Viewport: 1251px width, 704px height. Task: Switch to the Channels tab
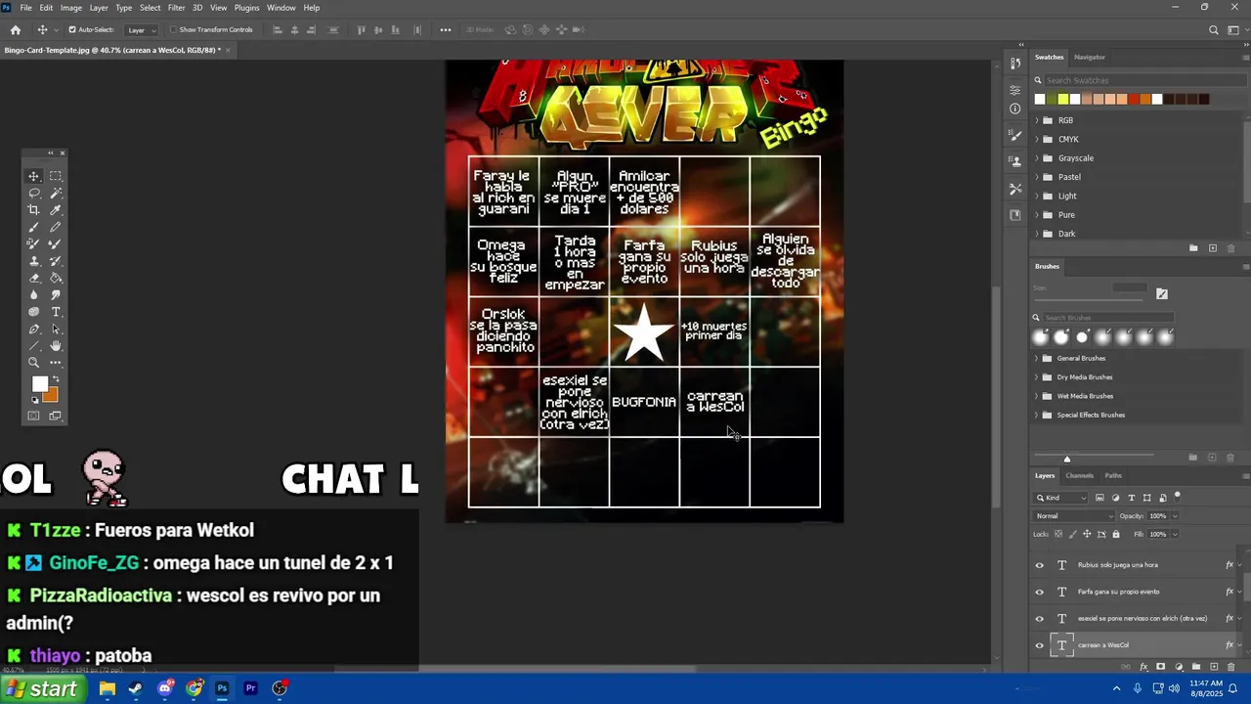click(x=1079, y=476)
